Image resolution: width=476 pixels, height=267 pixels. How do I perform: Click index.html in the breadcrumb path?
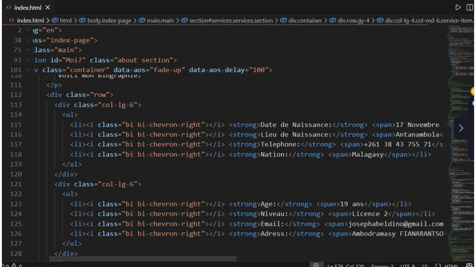click(x=30, y=21)
